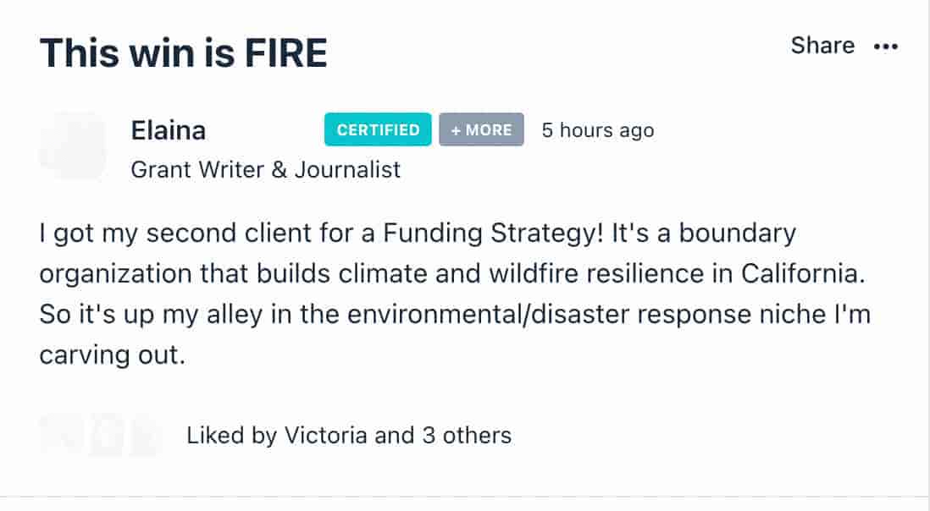View the second liker's avatar

(107, 435)
